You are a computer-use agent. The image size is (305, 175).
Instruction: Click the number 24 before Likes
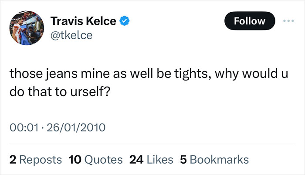tap(136, 159)
